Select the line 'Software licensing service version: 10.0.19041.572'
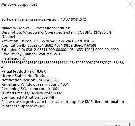The width and height of the screenshot is (135, 126). point(43,19)
